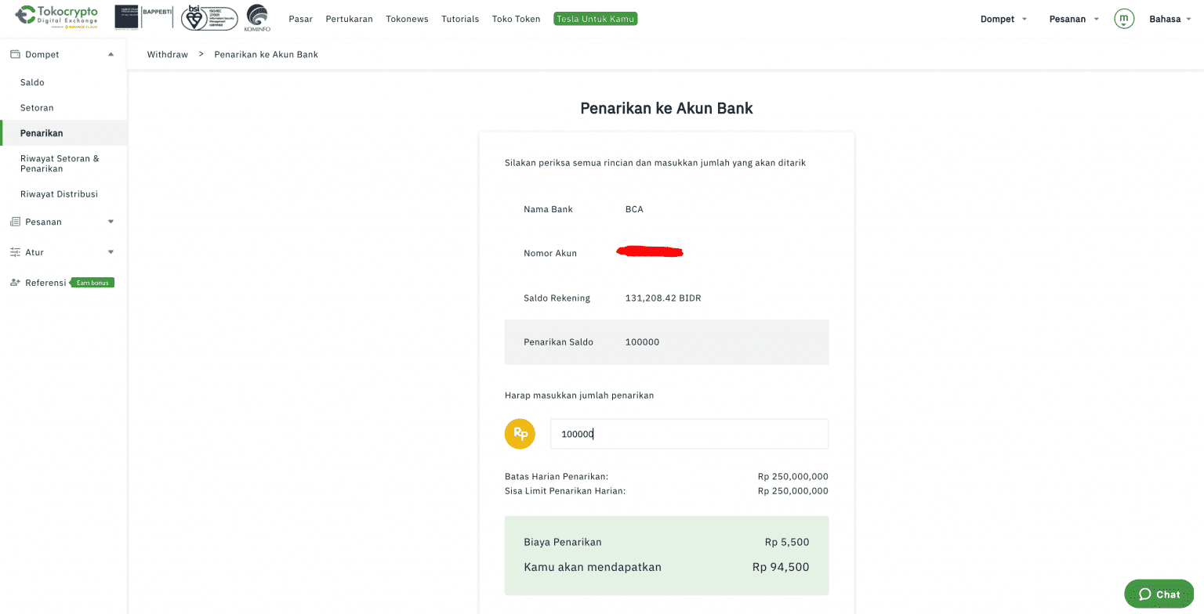Click the Tokocrypto logo
1204x614 pixels.
point(57,16)
